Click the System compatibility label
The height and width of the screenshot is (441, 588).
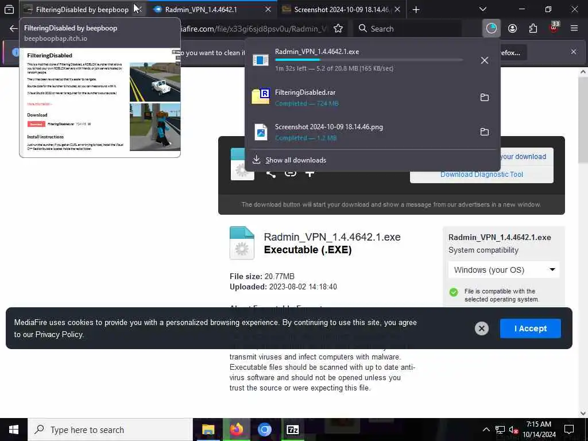(x=483, y=250)
